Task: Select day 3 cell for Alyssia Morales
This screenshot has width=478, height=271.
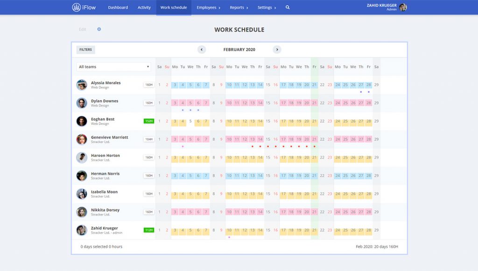Action: [175, 85]
